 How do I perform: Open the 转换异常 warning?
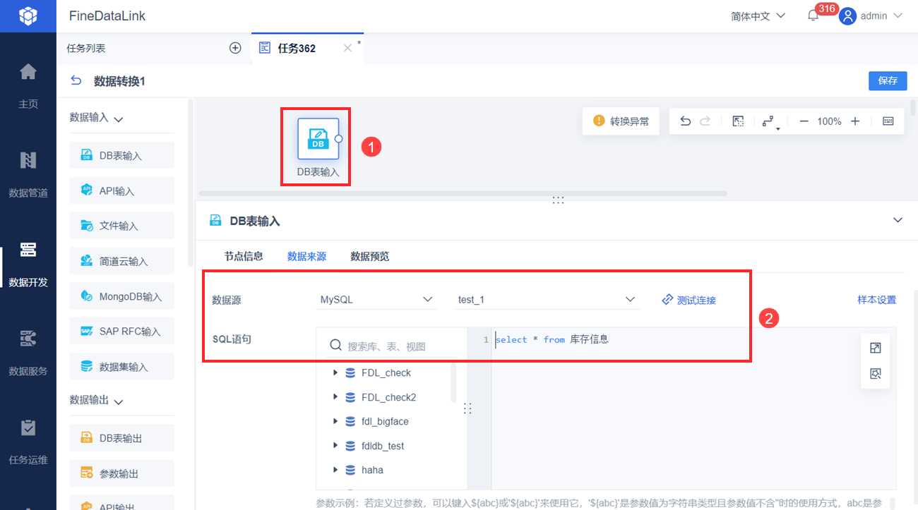coord(621,121)
